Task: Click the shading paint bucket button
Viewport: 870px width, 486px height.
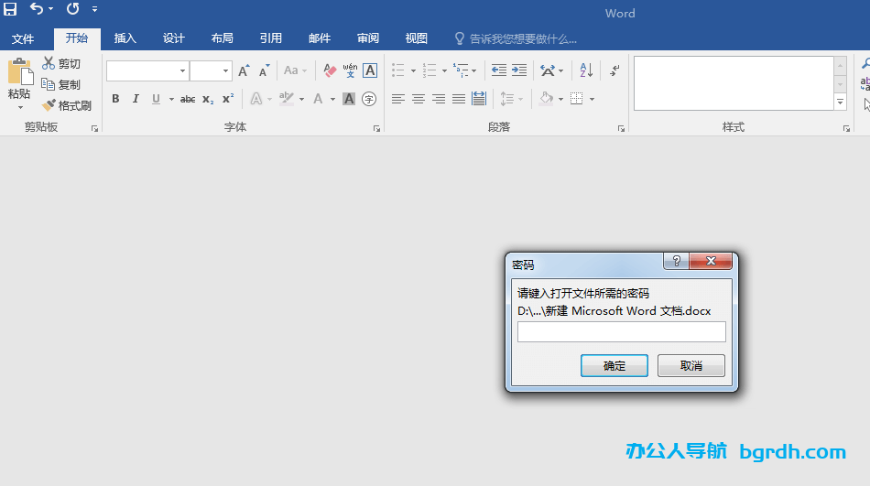Action: (x=547, y=99)
